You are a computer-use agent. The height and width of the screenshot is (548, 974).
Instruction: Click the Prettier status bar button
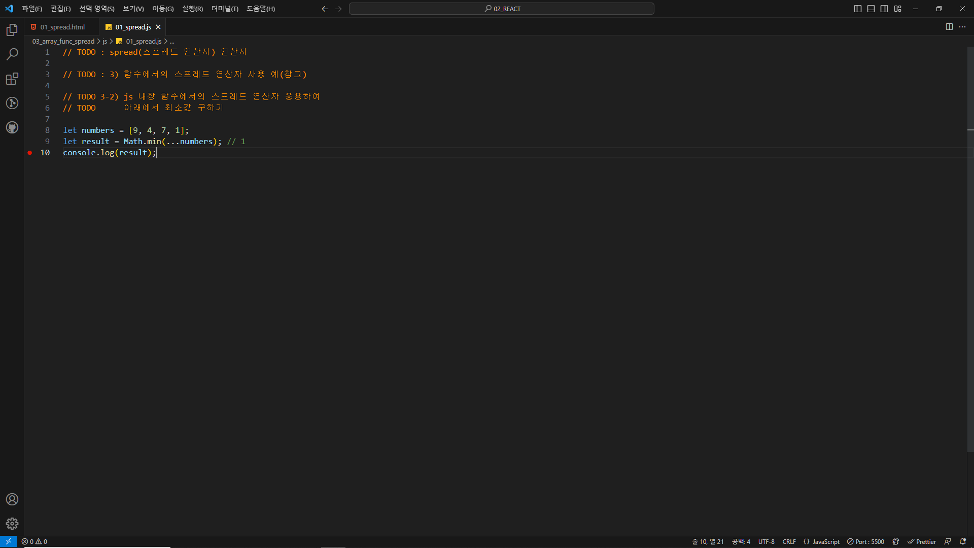pos(922,541)
